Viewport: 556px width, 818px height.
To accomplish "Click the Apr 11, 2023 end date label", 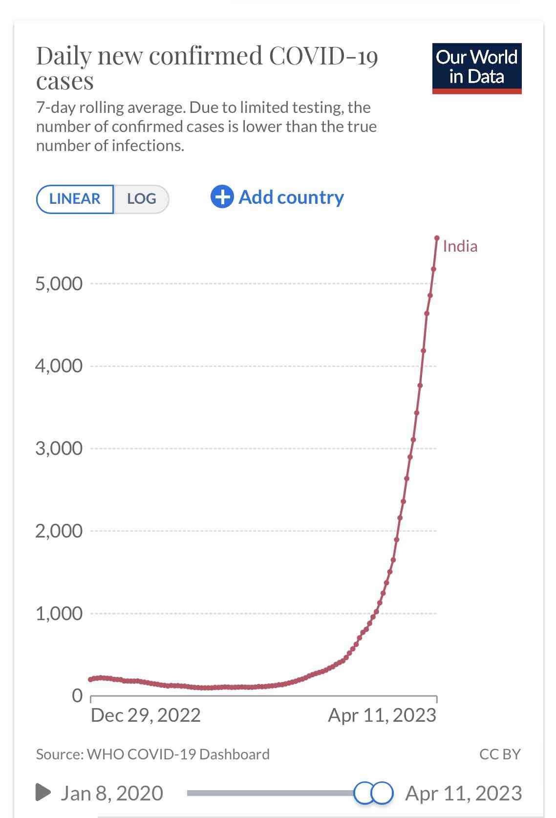I will [x=463, y=793].
